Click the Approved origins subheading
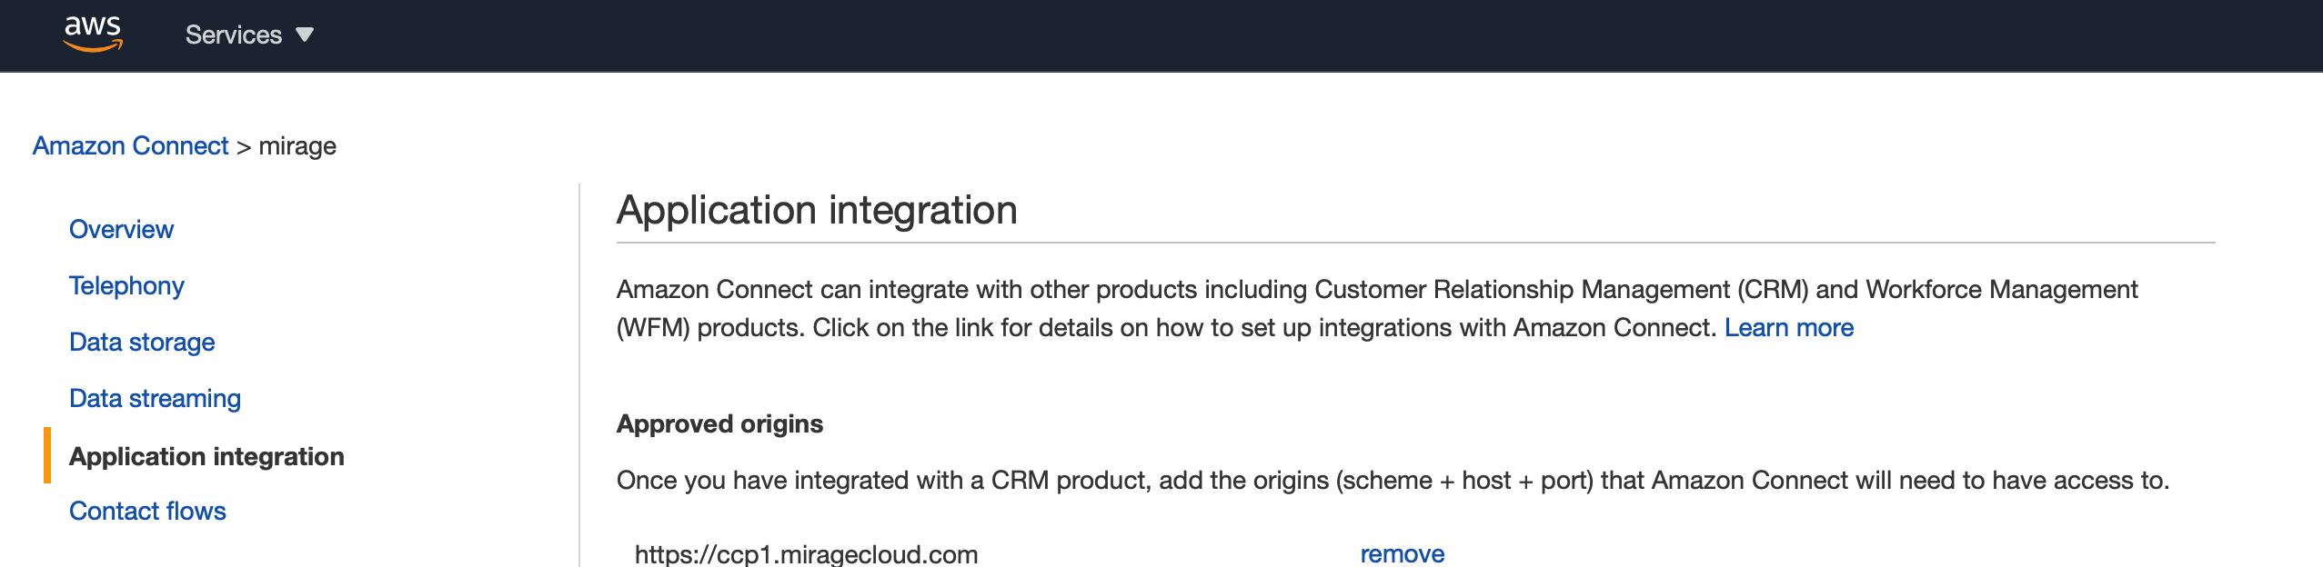The image size is (2323, 567). 719,423
